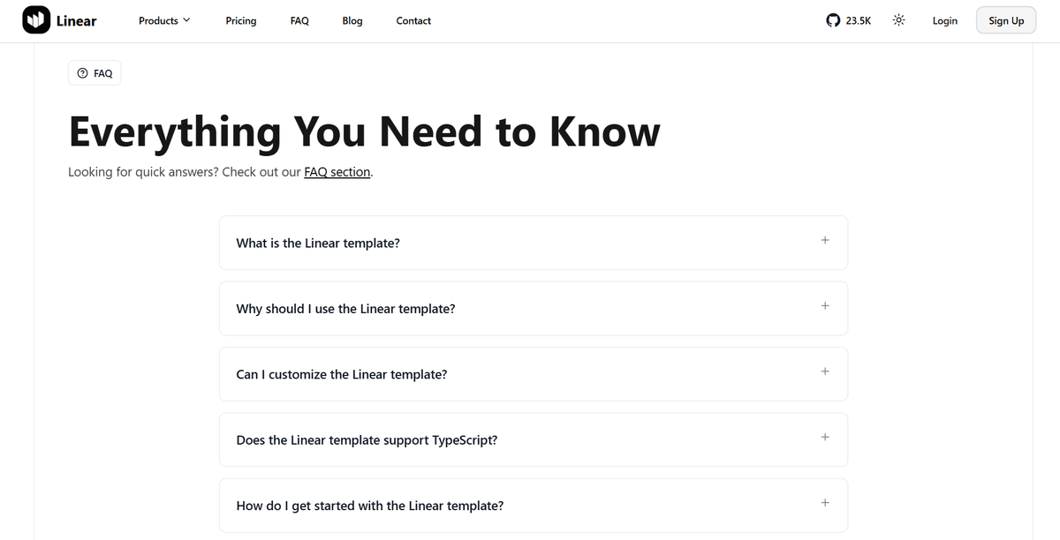The height and width of the screenshot is (540, 1060).
Task: Click the 23.5K GitHub star count
Action: pyautogui.click(x=856, y=19)
